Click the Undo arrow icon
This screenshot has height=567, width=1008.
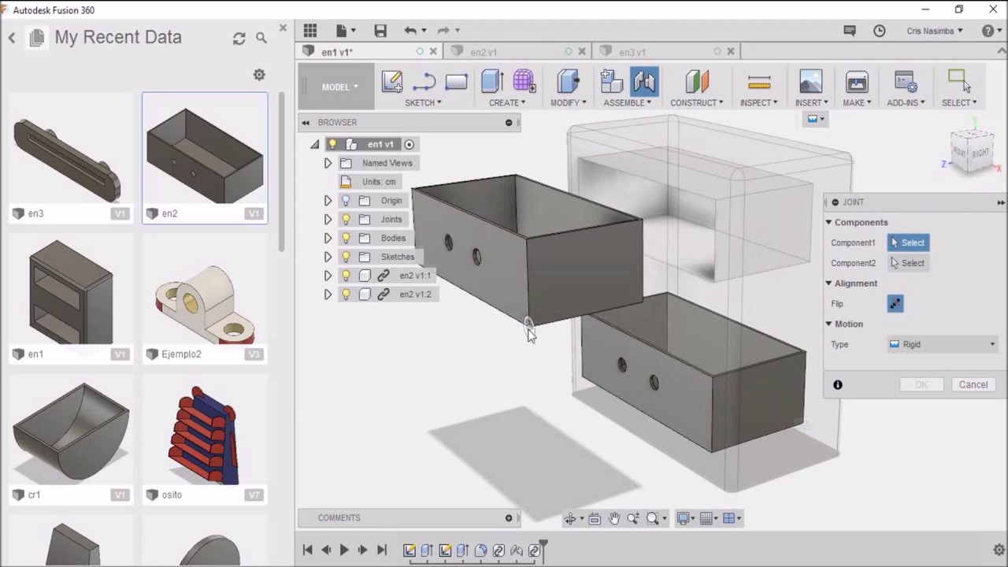410,31
